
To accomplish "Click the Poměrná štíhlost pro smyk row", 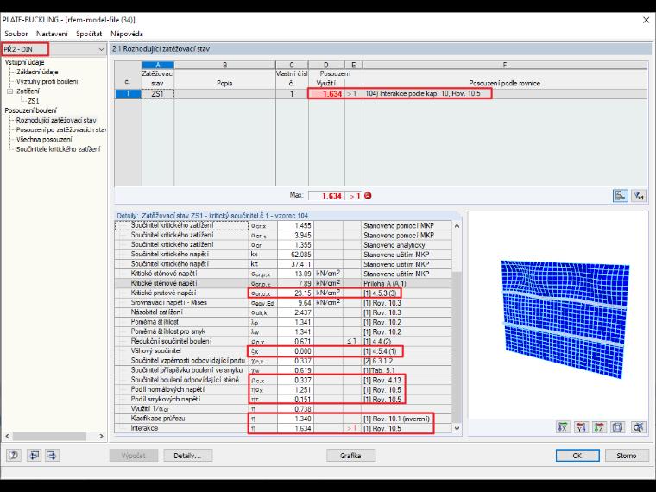I will click(283, 331).
